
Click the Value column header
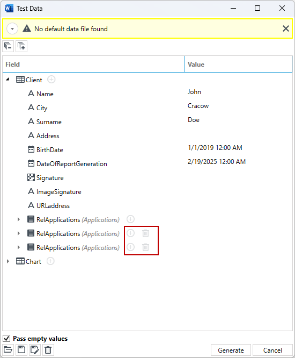(x=239, y=64)
